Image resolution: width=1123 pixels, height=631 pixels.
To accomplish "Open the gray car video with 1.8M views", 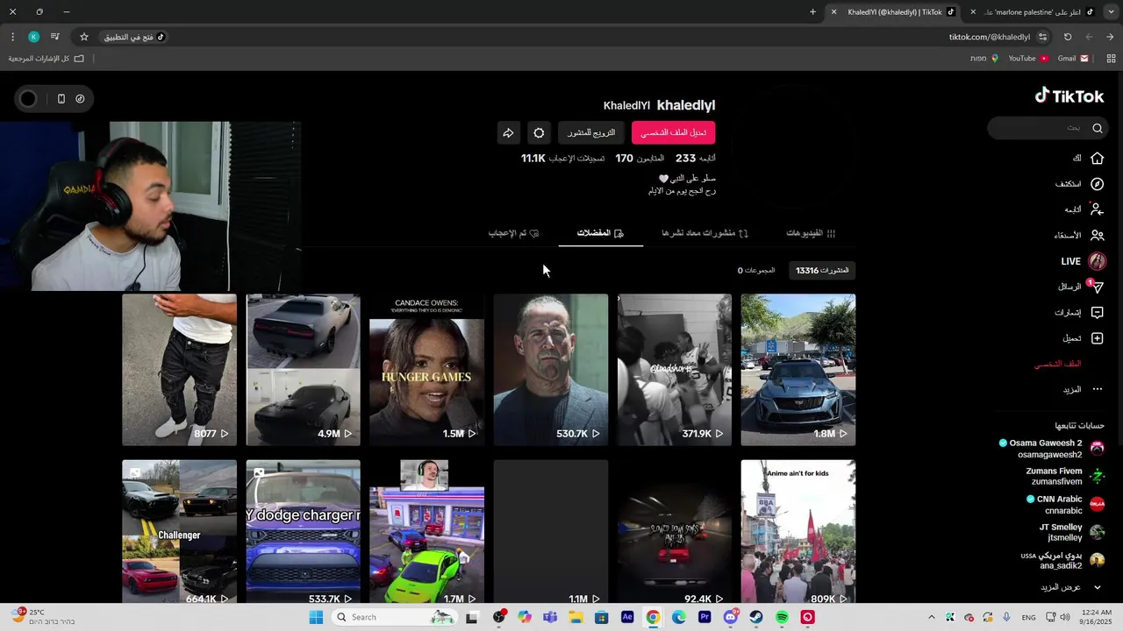I will click(798, 370).
